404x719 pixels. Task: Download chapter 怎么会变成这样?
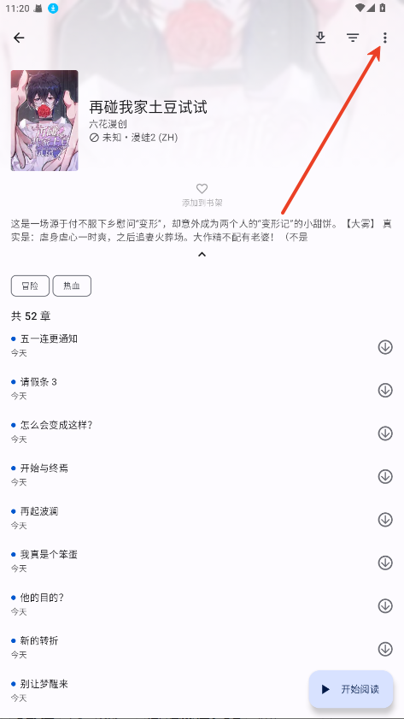click(385, 433)
